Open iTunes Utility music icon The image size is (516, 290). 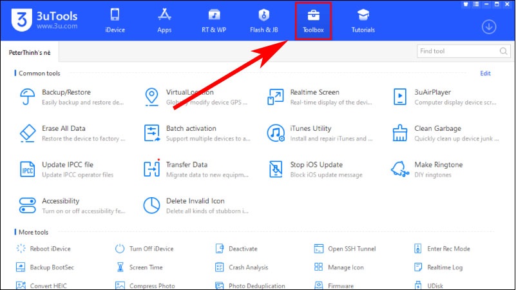(x=276, y=133)
